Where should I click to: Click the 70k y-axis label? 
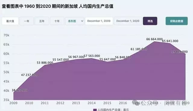click(6, 35)
